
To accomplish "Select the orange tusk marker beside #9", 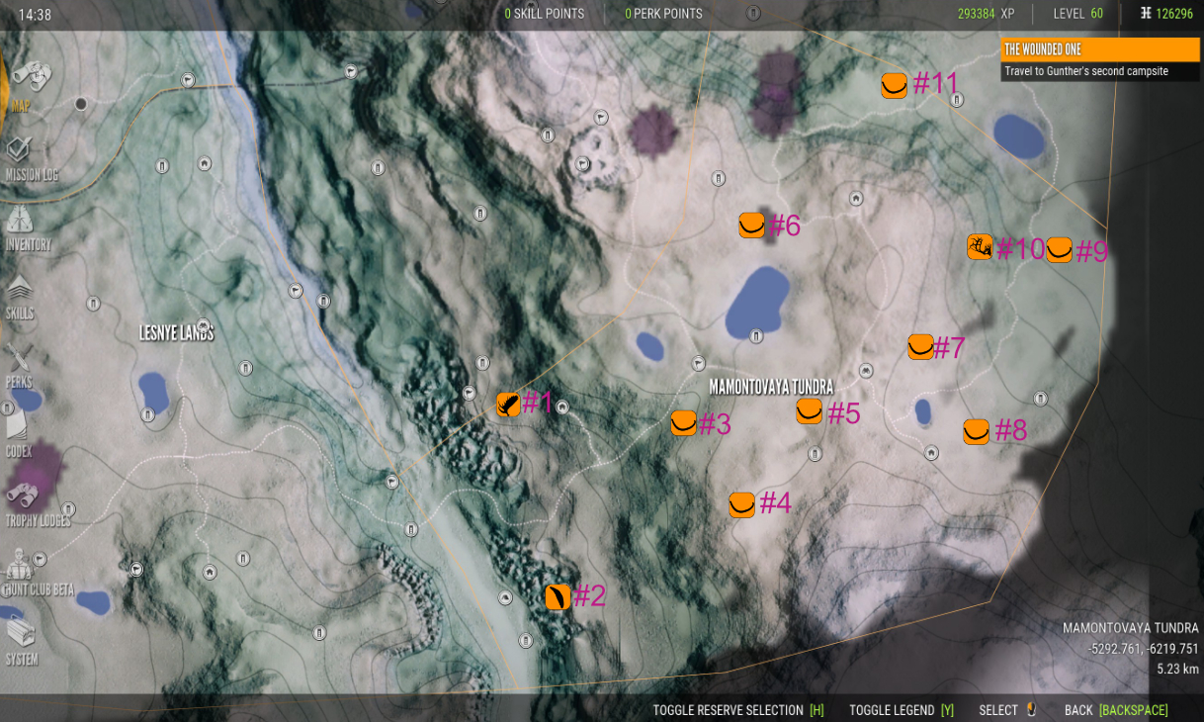I will tap(1059, 250).
